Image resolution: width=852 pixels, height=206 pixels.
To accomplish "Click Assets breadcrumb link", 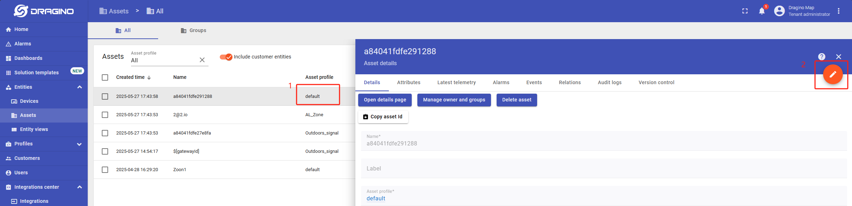I will pyautogui.click(x=114, y=11).
